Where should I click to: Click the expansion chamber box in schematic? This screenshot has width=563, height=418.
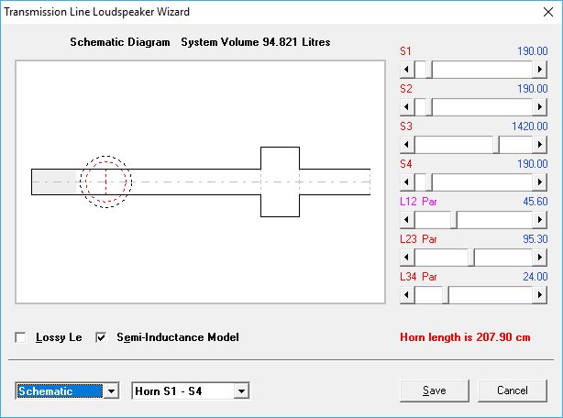pyautogui.click(x=280, y=181)
